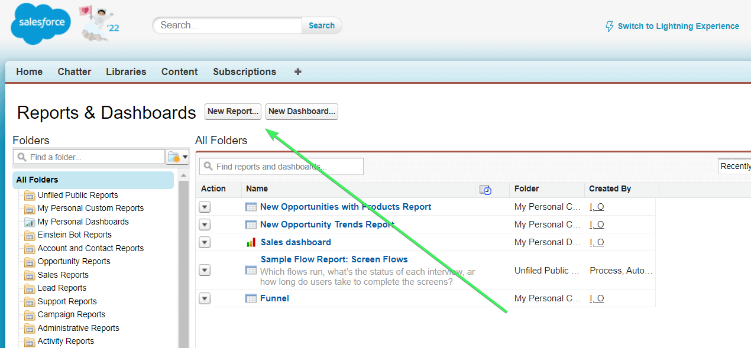Switch to the Chatter tab
Viewport: 751px width, 348px height.
click(x=74, y=71)
